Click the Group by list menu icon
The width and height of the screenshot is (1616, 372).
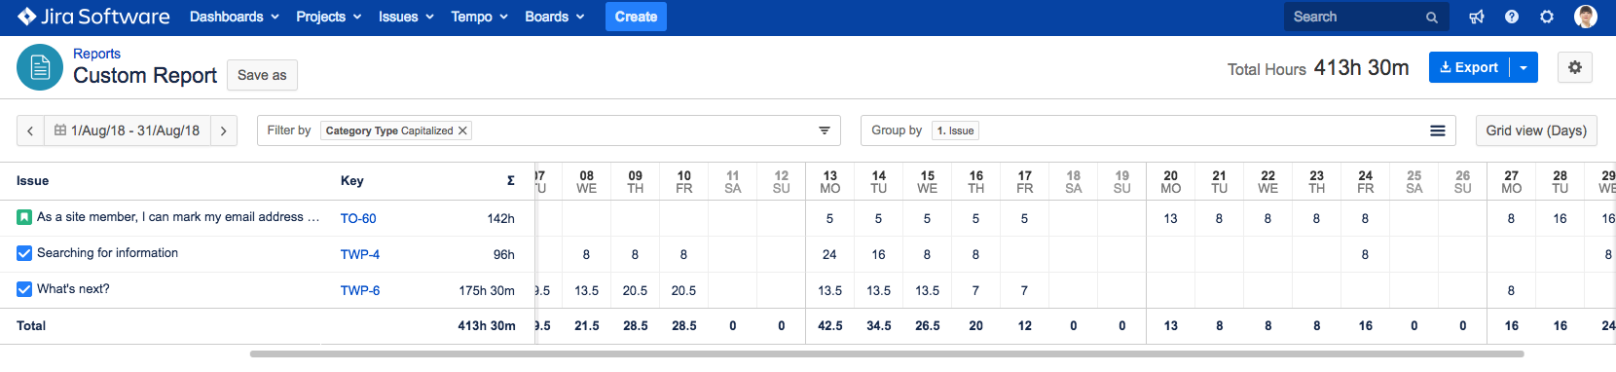(1437, 130)
